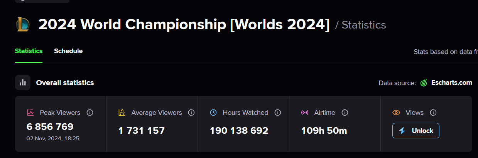Click the Hours Watched clock icon
Screen dimensions: 478x158
(213, 113)
